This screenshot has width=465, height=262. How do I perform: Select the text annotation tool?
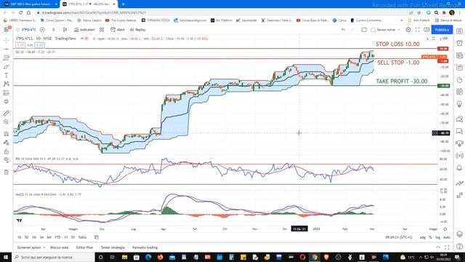[7, 76]
